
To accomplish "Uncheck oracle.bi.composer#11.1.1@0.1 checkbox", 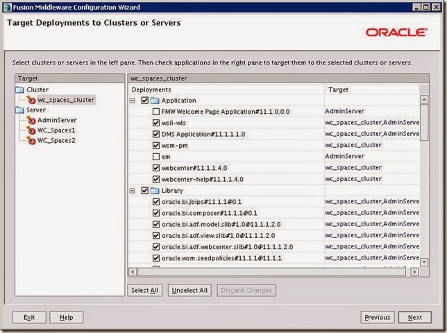I will point(156,213).
